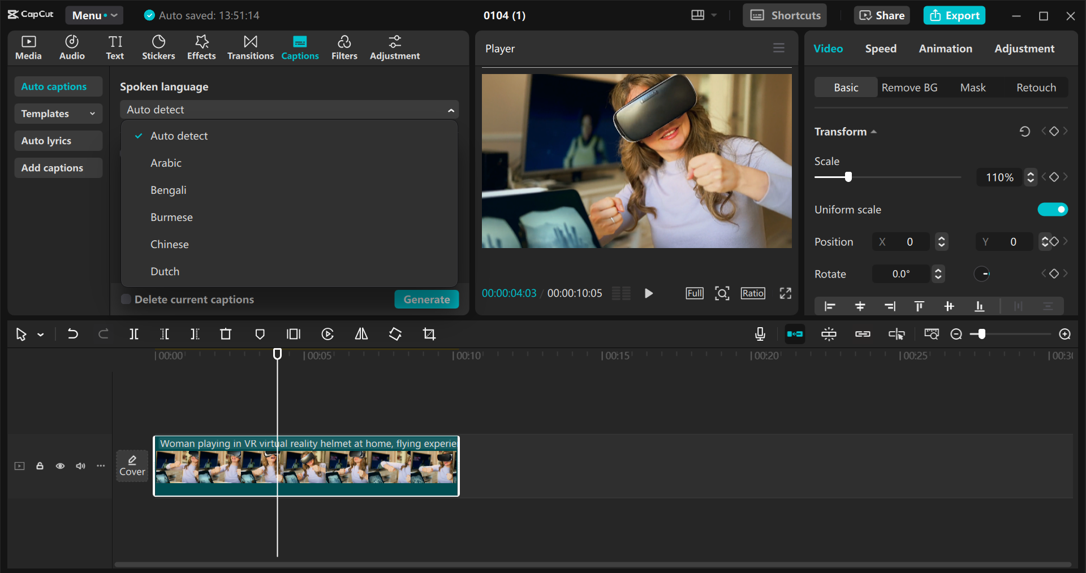
Task: Open the top toolbar Adjustment panel
Action: [x=395, y=47]
